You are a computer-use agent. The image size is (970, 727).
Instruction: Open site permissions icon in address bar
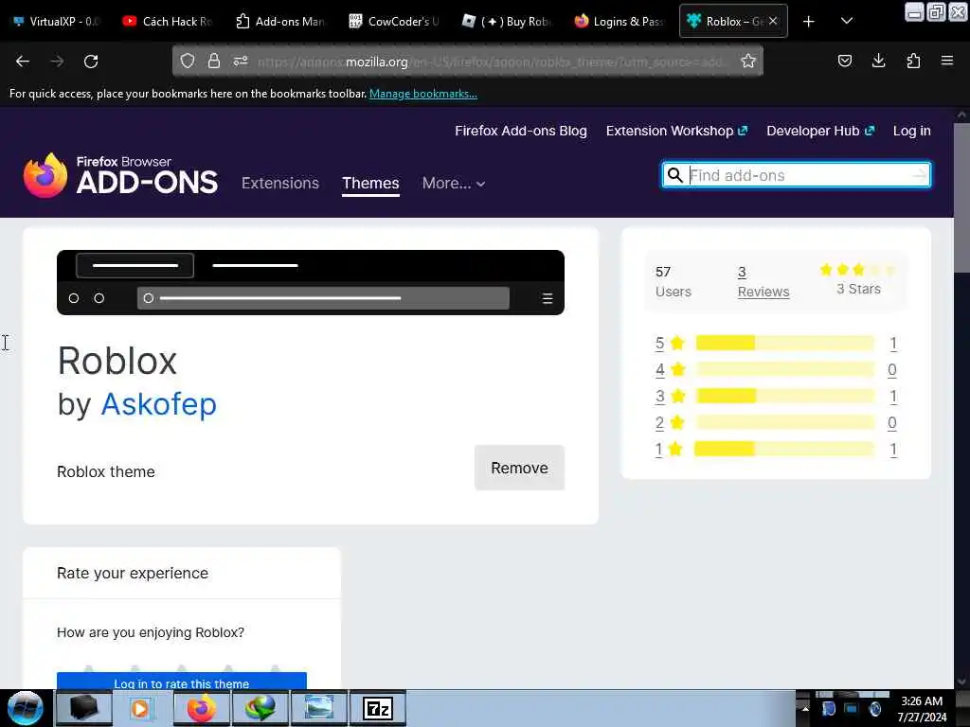pyautogui.click(x=241, y=61)
